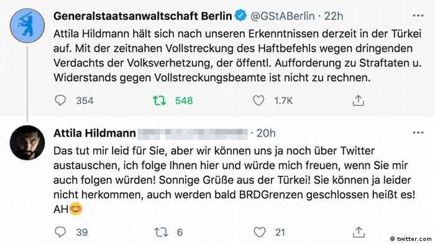
Task: Open the 22h timestamp of the first tweet
Action: [x=334, y=16]
